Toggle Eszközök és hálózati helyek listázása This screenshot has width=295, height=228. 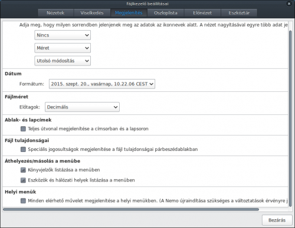click(x=23, y=180)
